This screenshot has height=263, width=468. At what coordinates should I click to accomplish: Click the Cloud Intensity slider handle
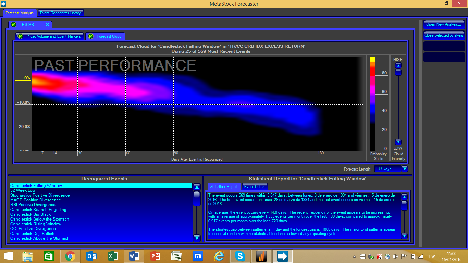(x=398, y=72)
